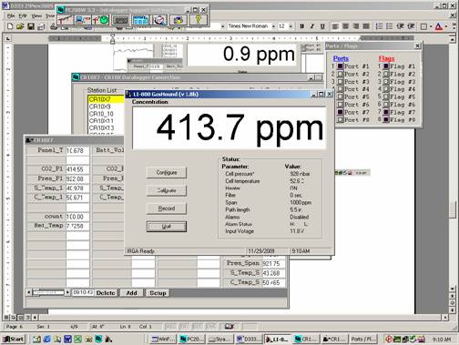Click the Record button in LI-800 GasHound
Viewport: 459px width, 345px height.
click(x=167, y=208)
